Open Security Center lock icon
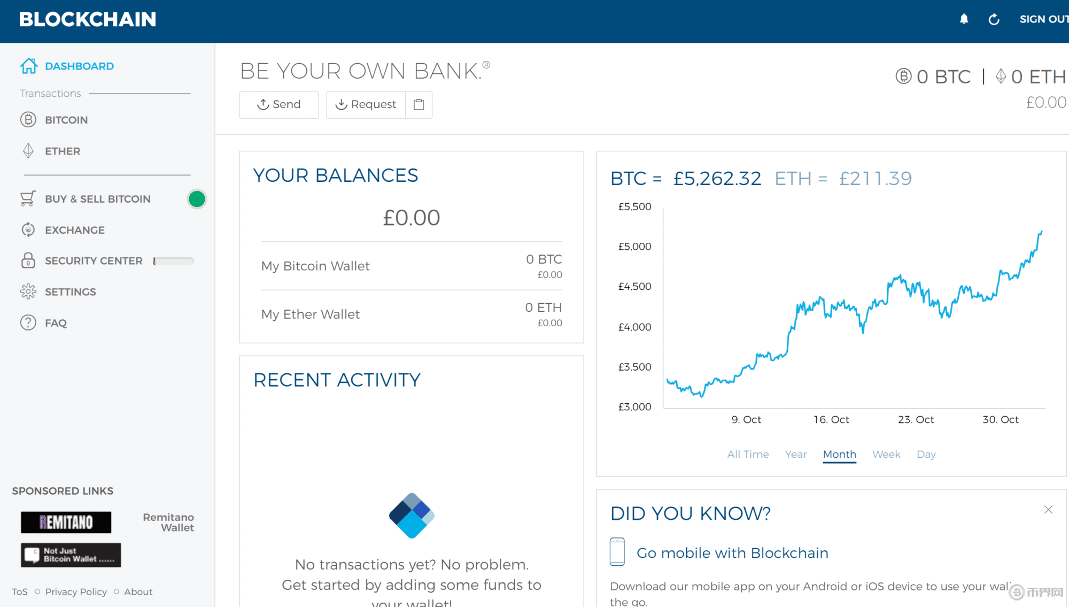The height and width of the screenshot is (607, 1069). pos(28,260)
